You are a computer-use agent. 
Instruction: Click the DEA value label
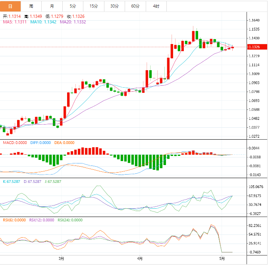coord(64,143)
